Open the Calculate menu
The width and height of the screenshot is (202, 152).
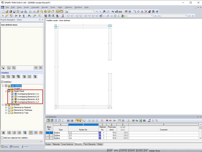tap(35, 7)
